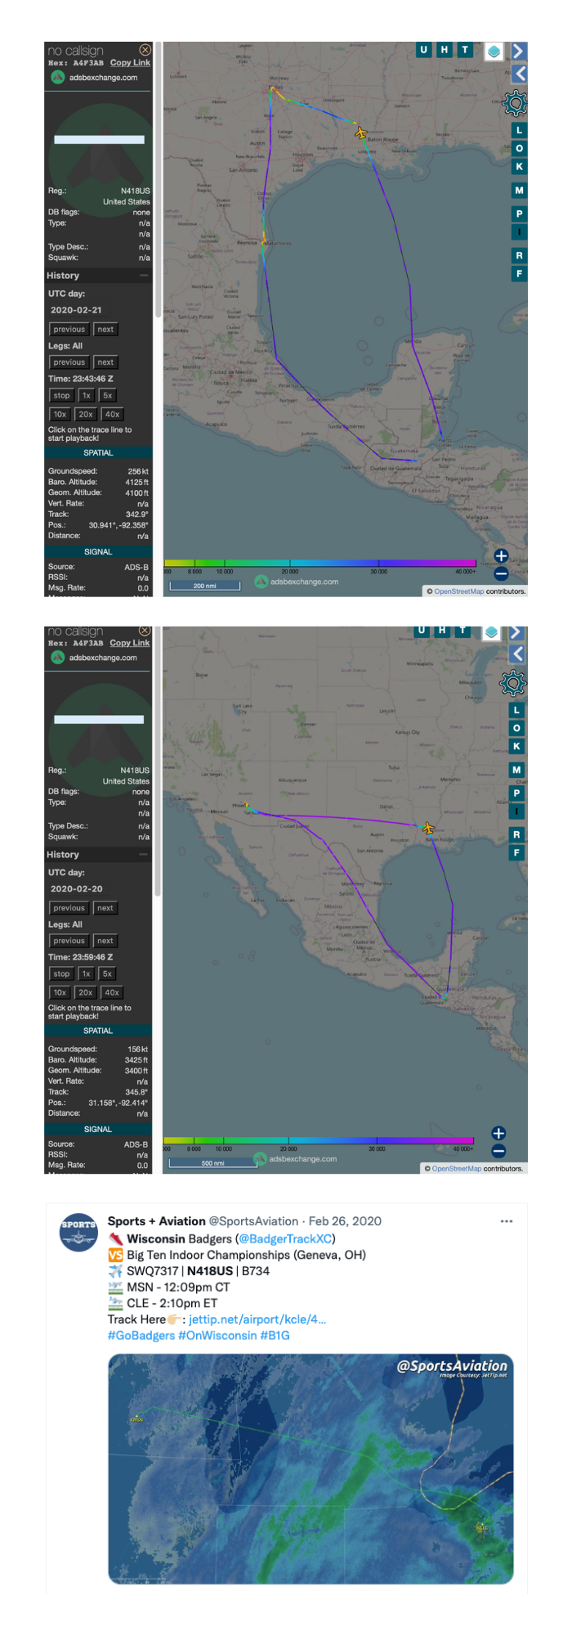Viewport: 572px width, 1636px height.
Task: Open the @BadgerTrackXC mention link
Action: click(285, 1238)
